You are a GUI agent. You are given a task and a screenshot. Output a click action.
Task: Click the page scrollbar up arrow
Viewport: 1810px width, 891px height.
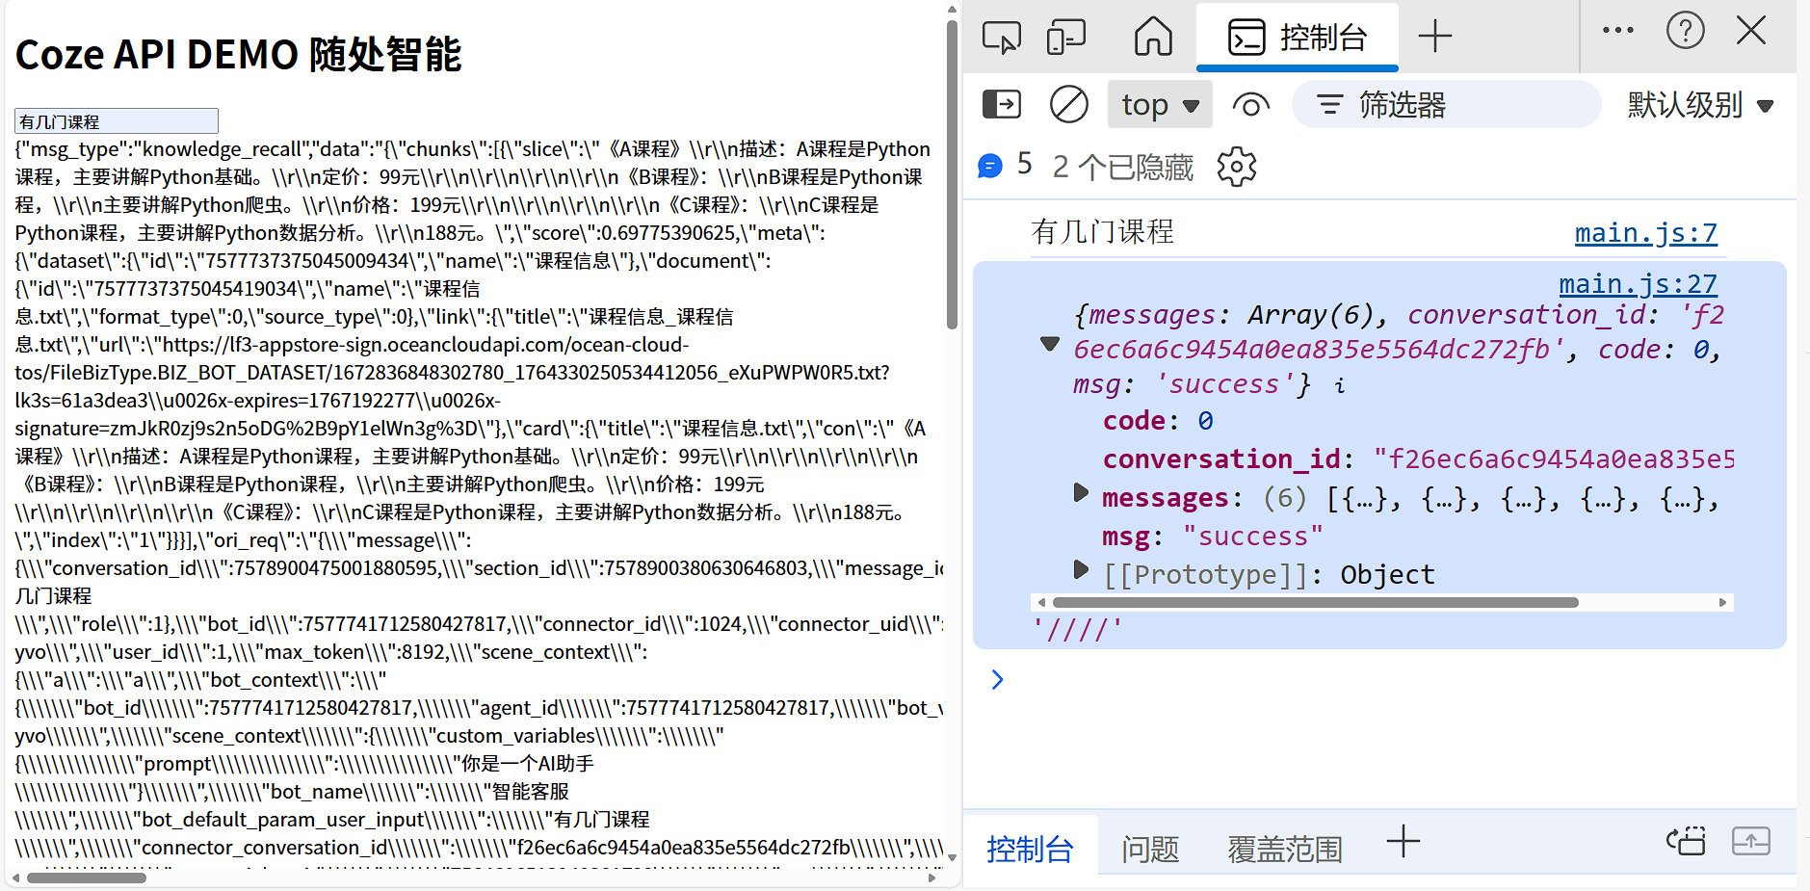click(953, 10)
